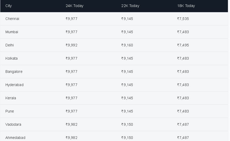Viewport: 230px width, 141px height.
Task: Click Delhi's 22K price ₹9,160
Action: pyautogui.click(x=127, y=45)
